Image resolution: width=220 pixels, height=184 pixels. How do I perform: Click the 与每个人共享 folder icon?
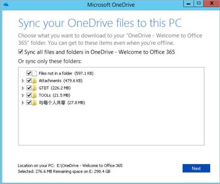[34, 103]
